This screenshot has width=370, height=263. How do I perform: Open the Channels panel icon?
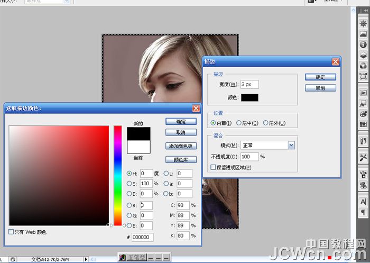tap(363, 66)
